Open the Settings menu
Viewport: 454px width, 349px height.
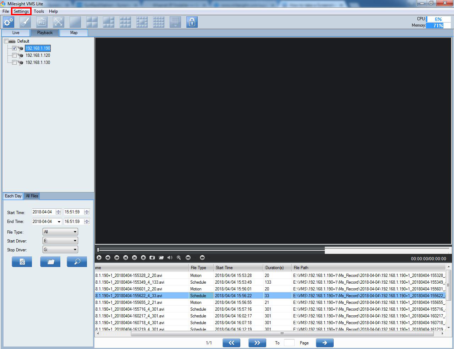pos(21,11)
